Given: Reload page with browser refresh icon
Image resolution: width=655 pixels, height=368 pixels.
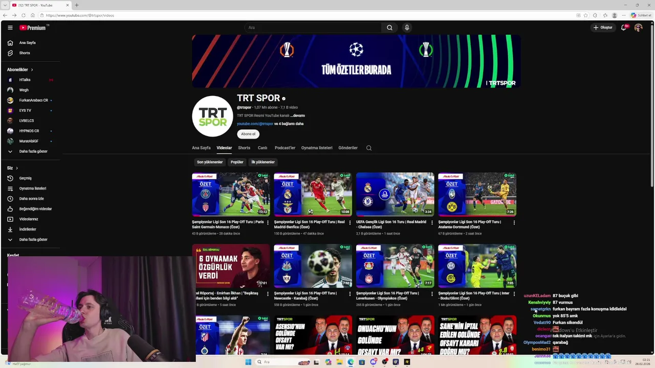Looking at the screenshot, I should click(x=23, y=15).
